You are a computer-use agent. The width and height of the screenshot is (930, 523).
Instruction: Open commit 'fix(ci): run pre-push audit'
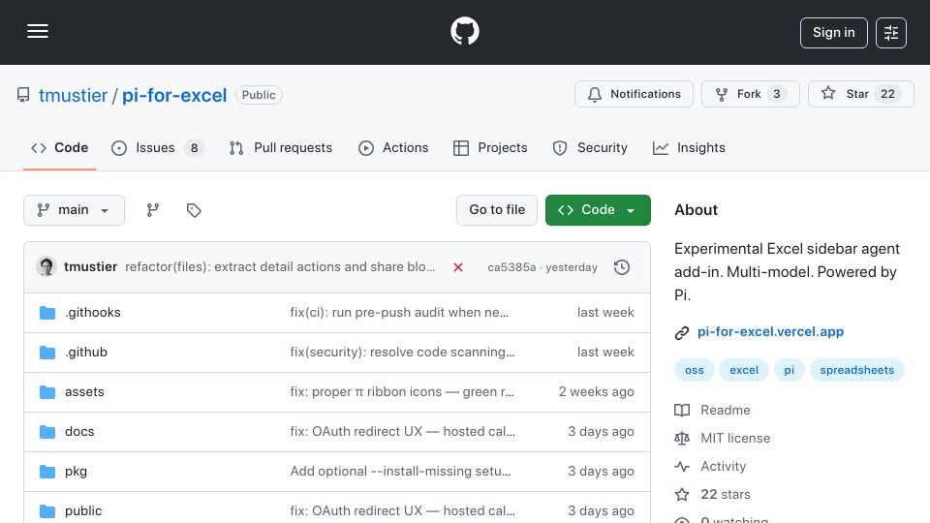(x=399, y=313)
